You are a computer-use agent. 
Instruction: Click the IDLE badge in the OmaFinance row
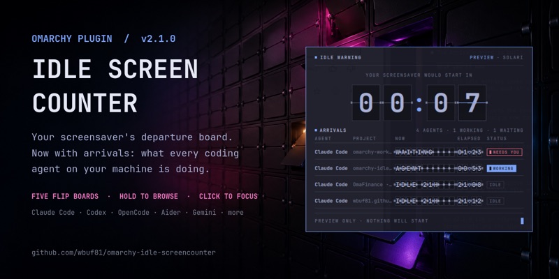(x=495, y=185)
